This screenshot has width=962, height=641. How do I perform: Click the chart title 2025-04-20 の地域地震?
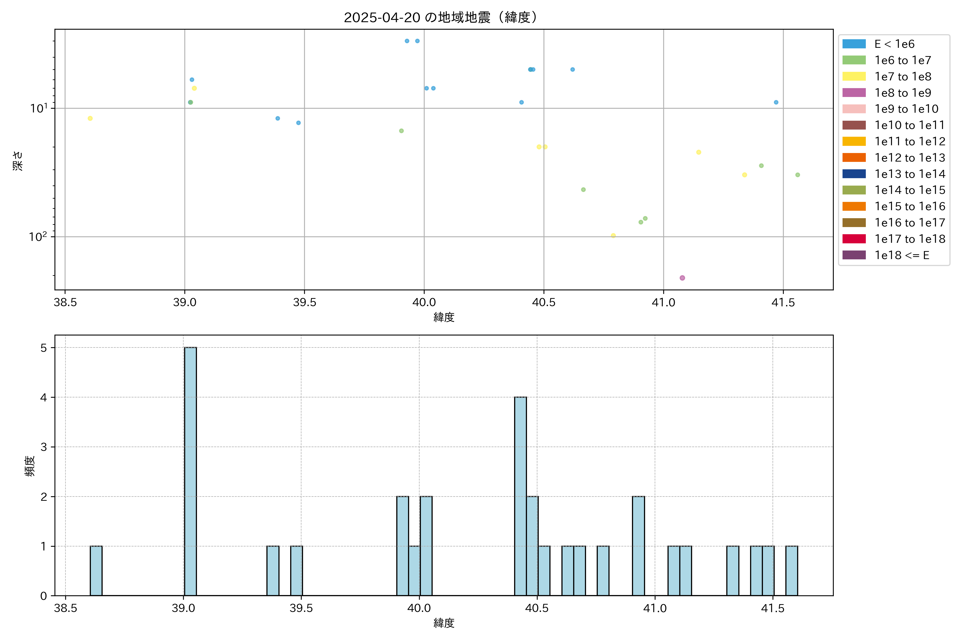click(x=441, y=18)
